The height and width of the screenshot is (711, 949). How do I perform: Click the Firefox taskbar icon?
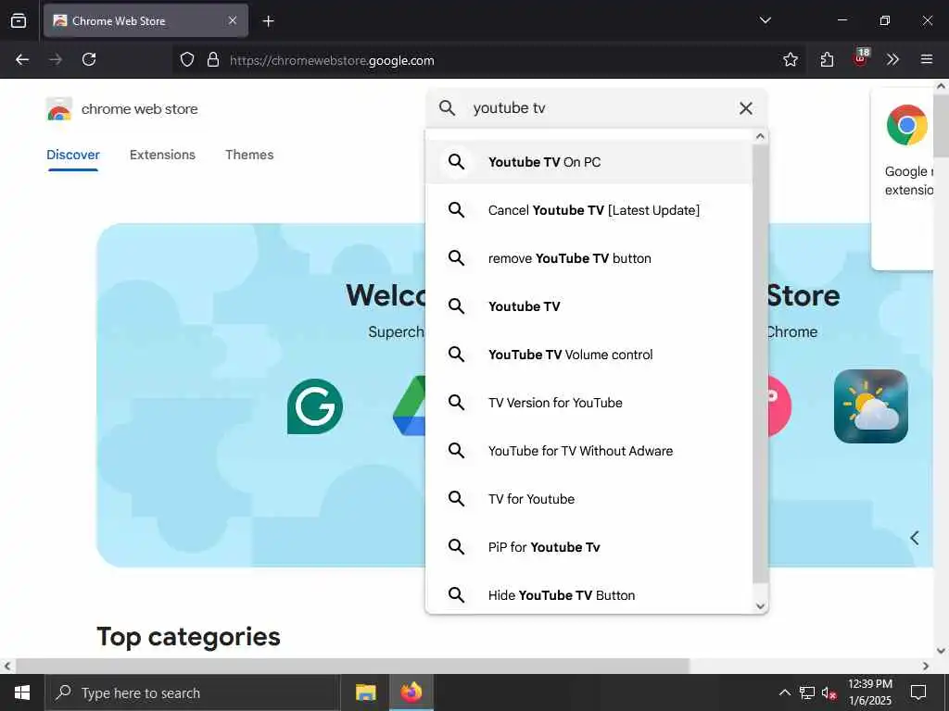point(411,692)
